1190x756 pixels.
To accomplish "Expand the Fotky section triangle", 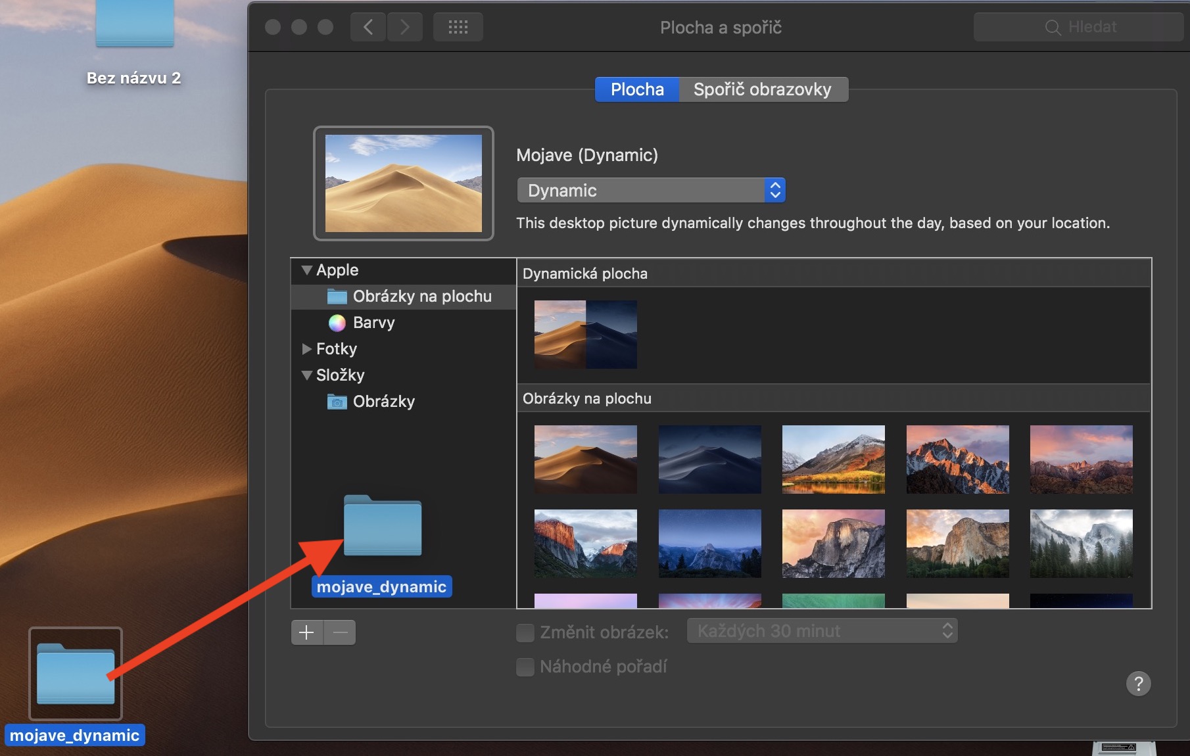I will tap(306, 349).
